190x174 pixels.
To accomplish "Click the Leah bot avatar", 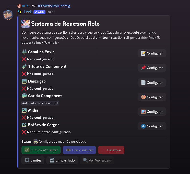I will (x=8, y=15).
